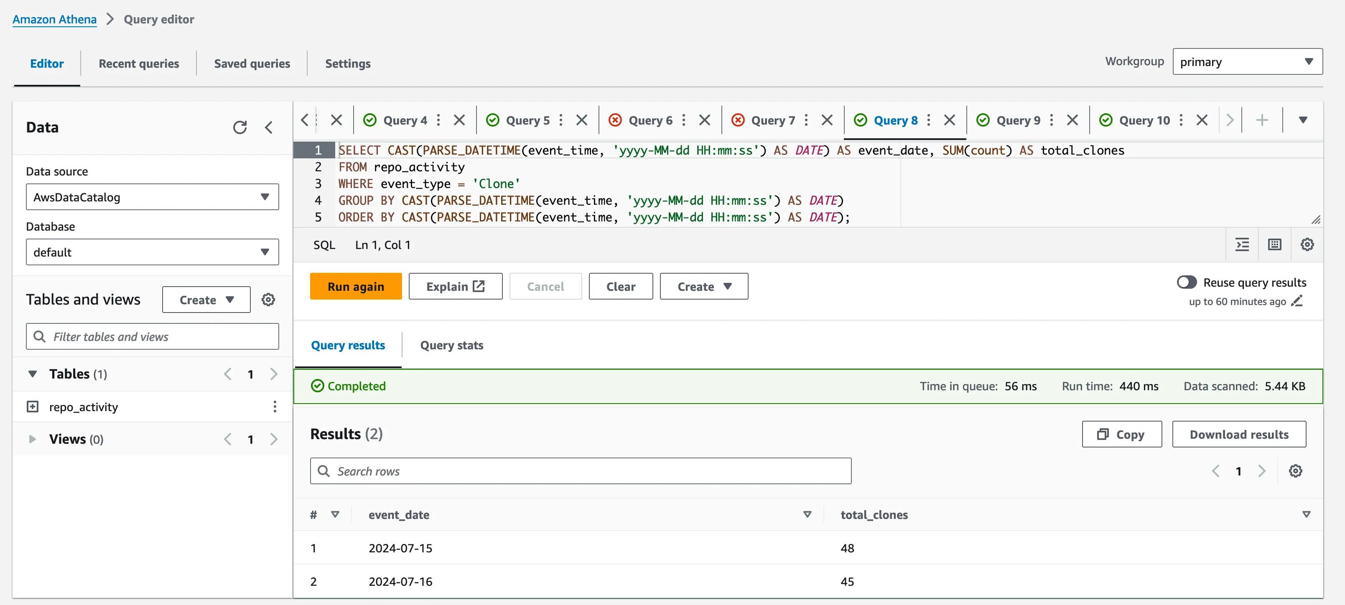Switch to the Saved queries tab
Screen dimensions: 1345x605
coord(252,63)
